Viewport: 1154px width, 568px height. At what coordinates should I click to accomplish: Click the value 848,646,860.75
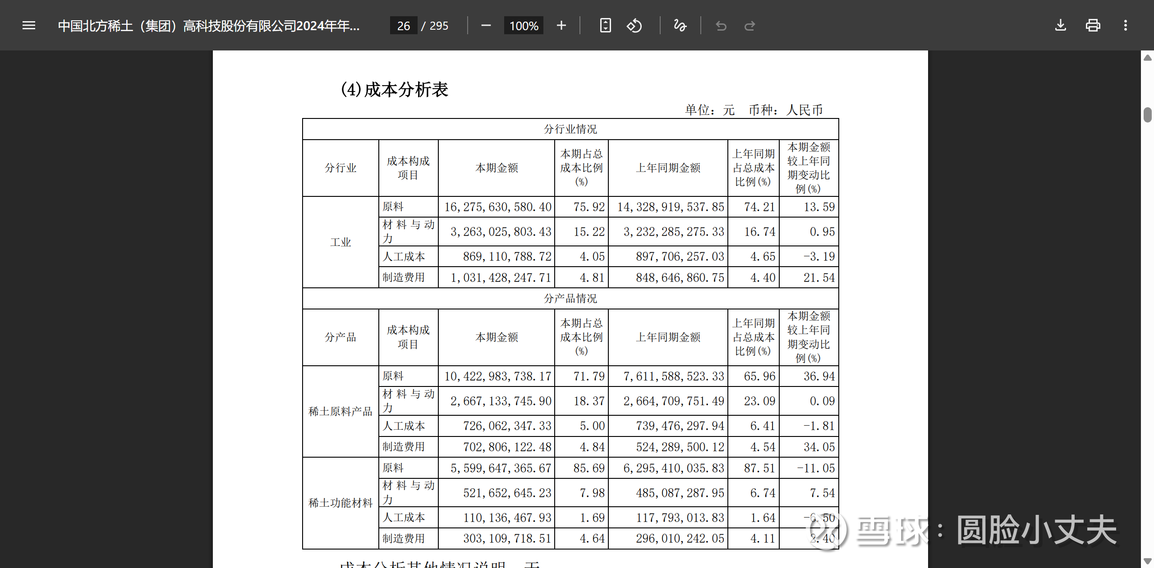(x=680, y=277)
